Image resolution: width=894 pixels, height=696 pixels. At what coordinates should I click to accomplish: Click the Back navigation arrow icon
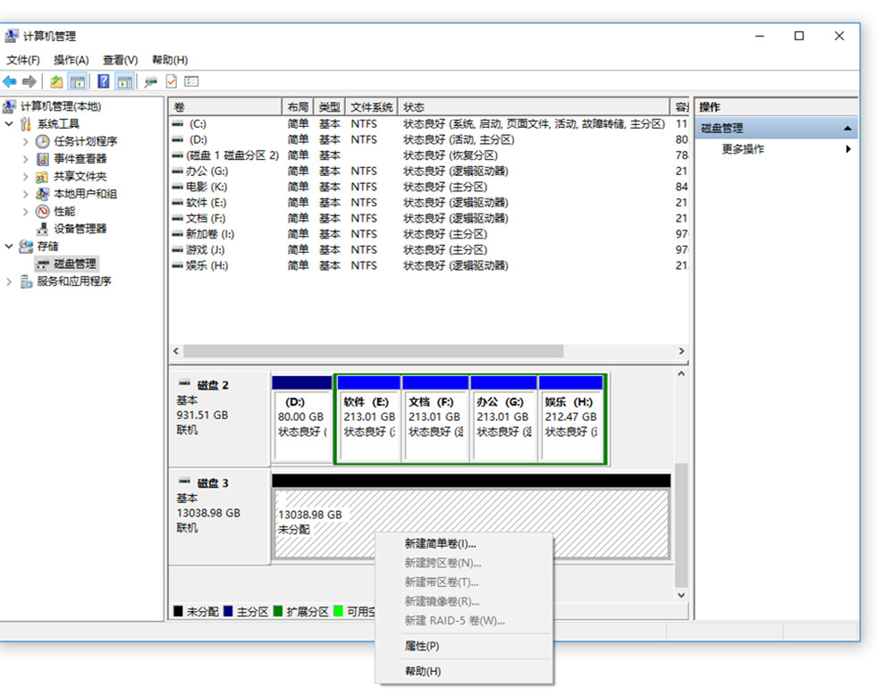pos(11,81)
